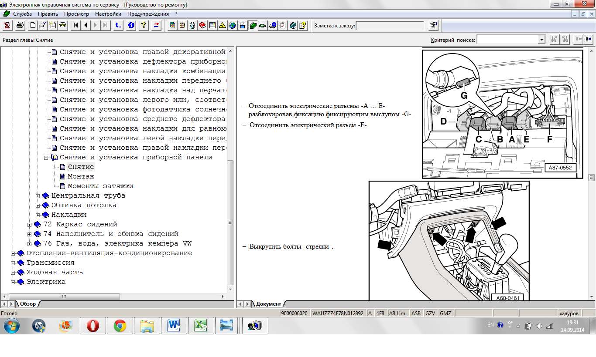Click the yellow question mark toolbar icon

pos(143,25)
